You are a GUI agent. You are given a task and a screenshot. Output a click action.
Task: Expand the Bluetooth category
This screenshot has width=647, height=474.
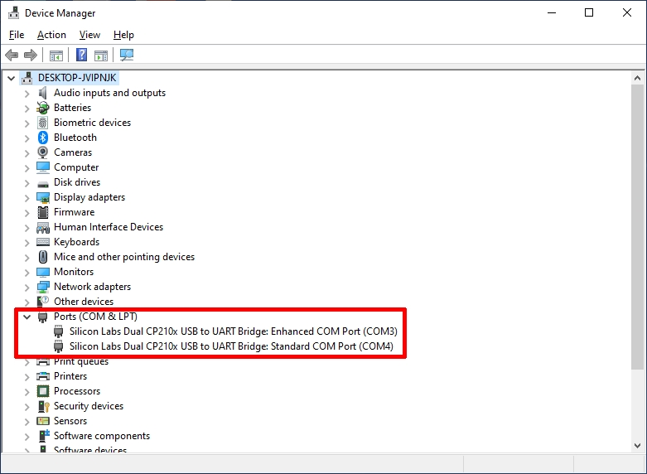coord(27,138)
